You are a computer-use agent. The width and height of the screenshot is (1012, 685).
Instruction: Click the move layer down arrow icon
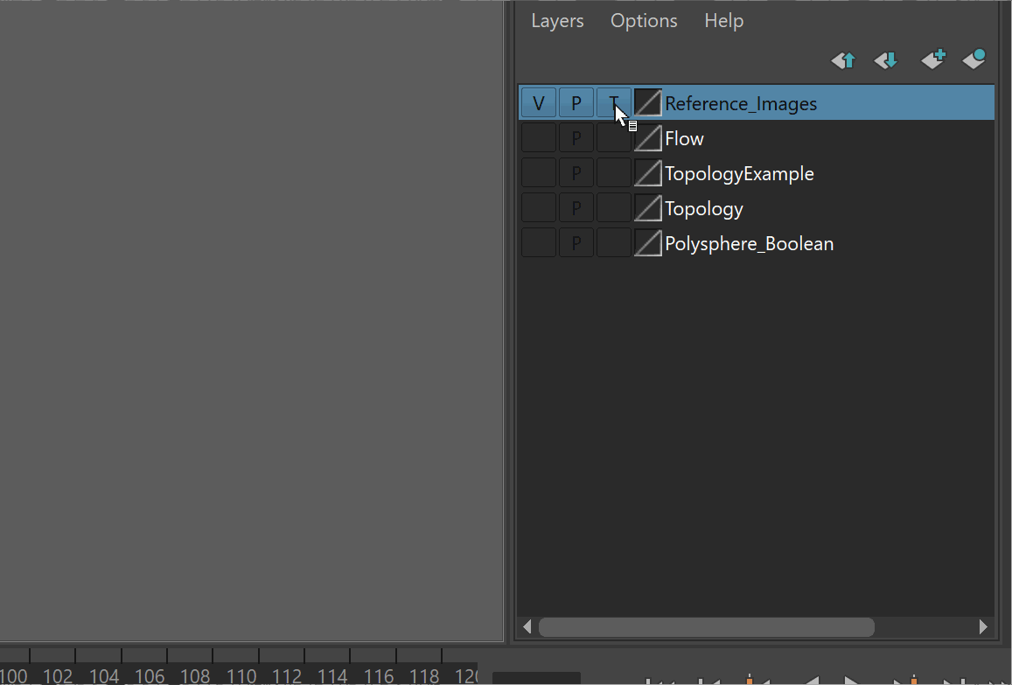click(x=886, y=60)
